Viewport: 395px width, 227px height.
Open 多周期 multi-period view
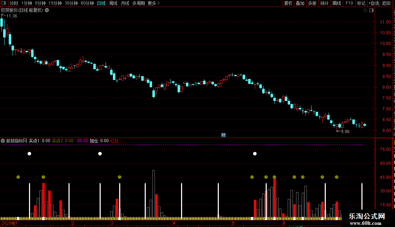(x=138, y=3)
